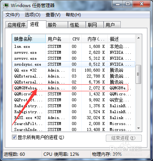This screenshot has height=161, width=153.
Task: Select the SearchFilt... process row
Action: click(x=74, y=124)
